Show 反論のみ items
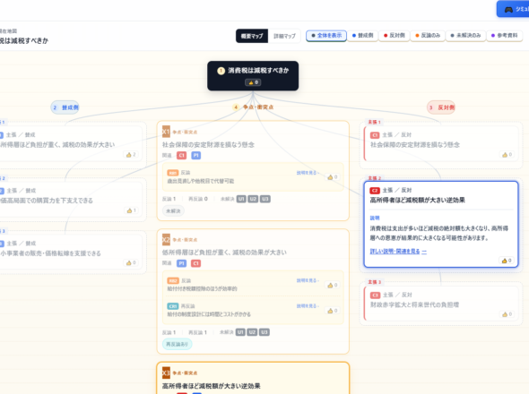Screen dimensions: 529x394 coord(428,36)
